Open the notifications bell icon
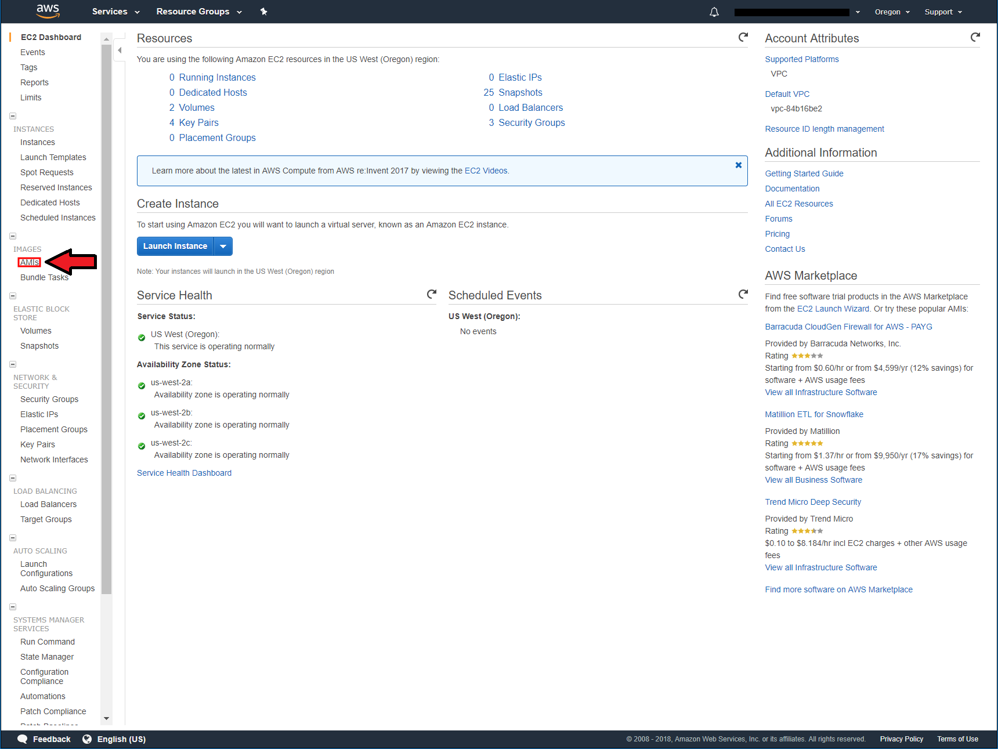Screen dimensions: 998x749 [x=714, y=12]
